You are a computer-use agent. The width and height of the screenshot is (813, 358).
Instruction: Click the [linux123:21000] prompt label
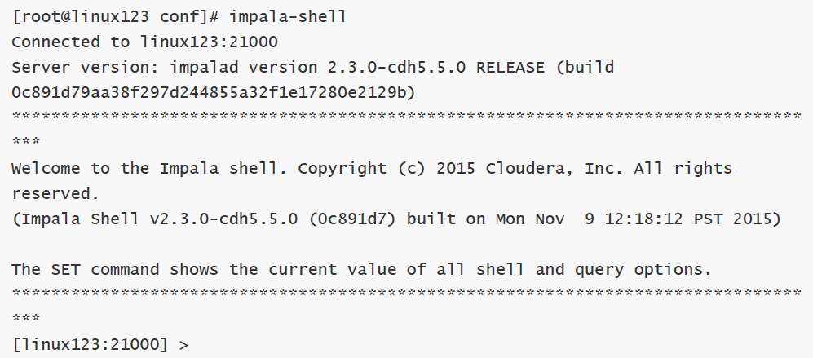[91, 344]
